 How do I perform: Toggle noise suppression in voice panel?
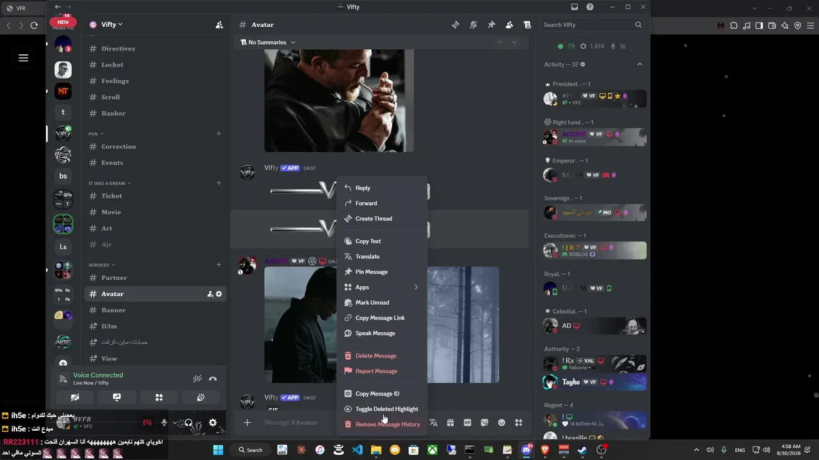[x=197, y=379]
